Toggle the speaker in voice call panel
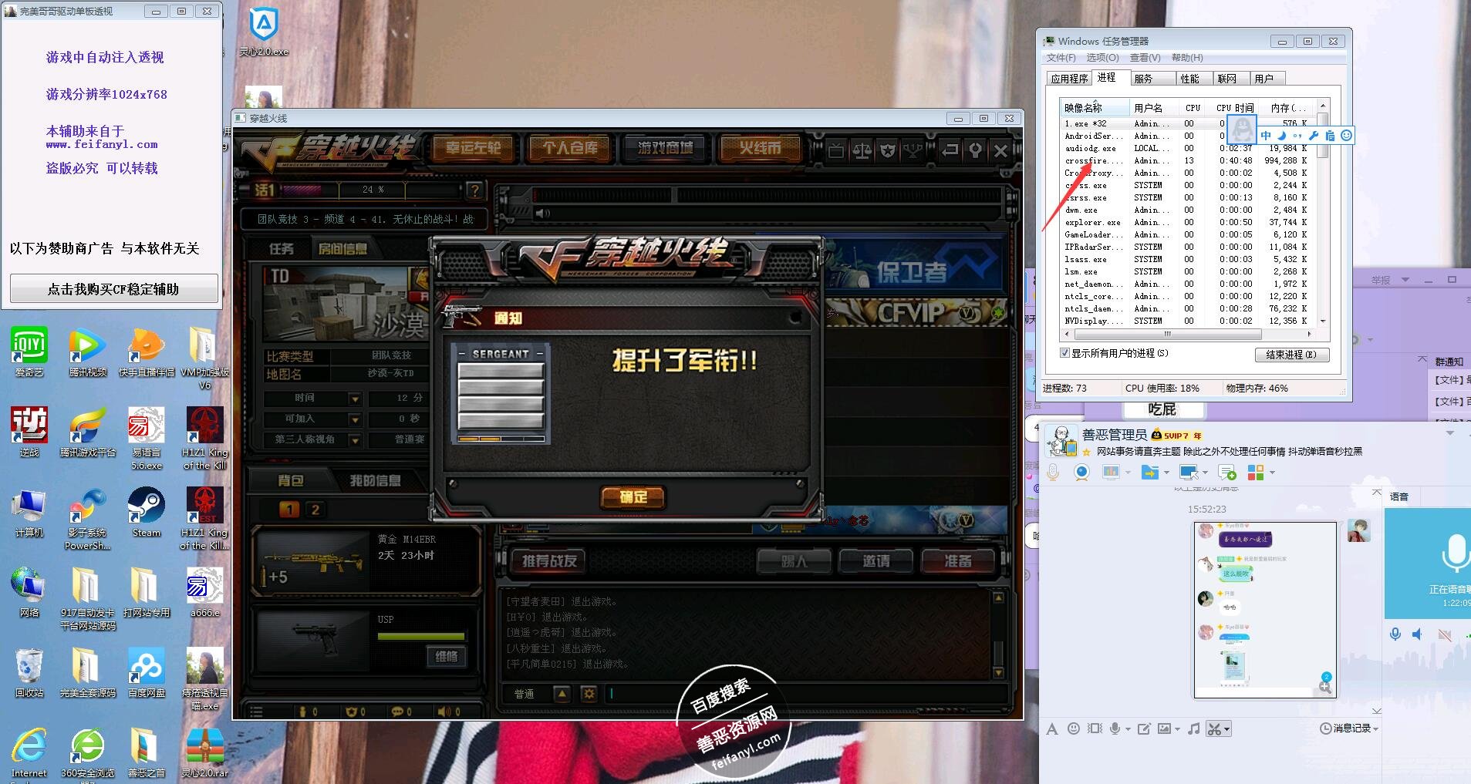The image size is (1471, 784). (1418, 634)
